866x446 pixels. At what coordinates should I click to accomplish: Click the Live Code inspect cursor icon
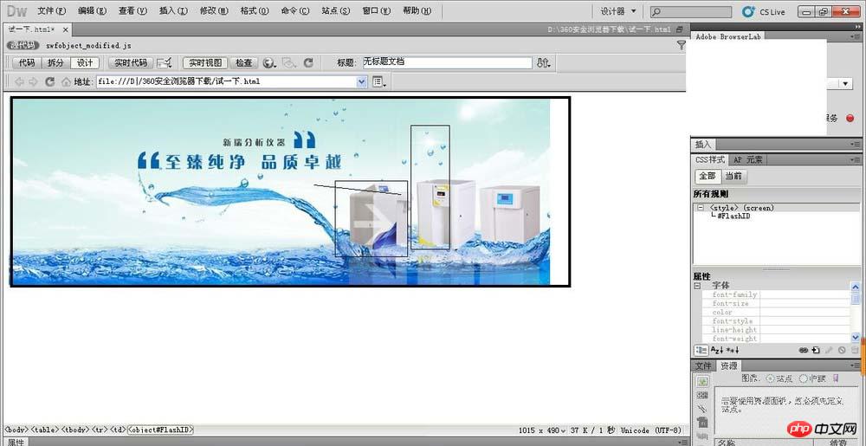[x=165, y=63]
